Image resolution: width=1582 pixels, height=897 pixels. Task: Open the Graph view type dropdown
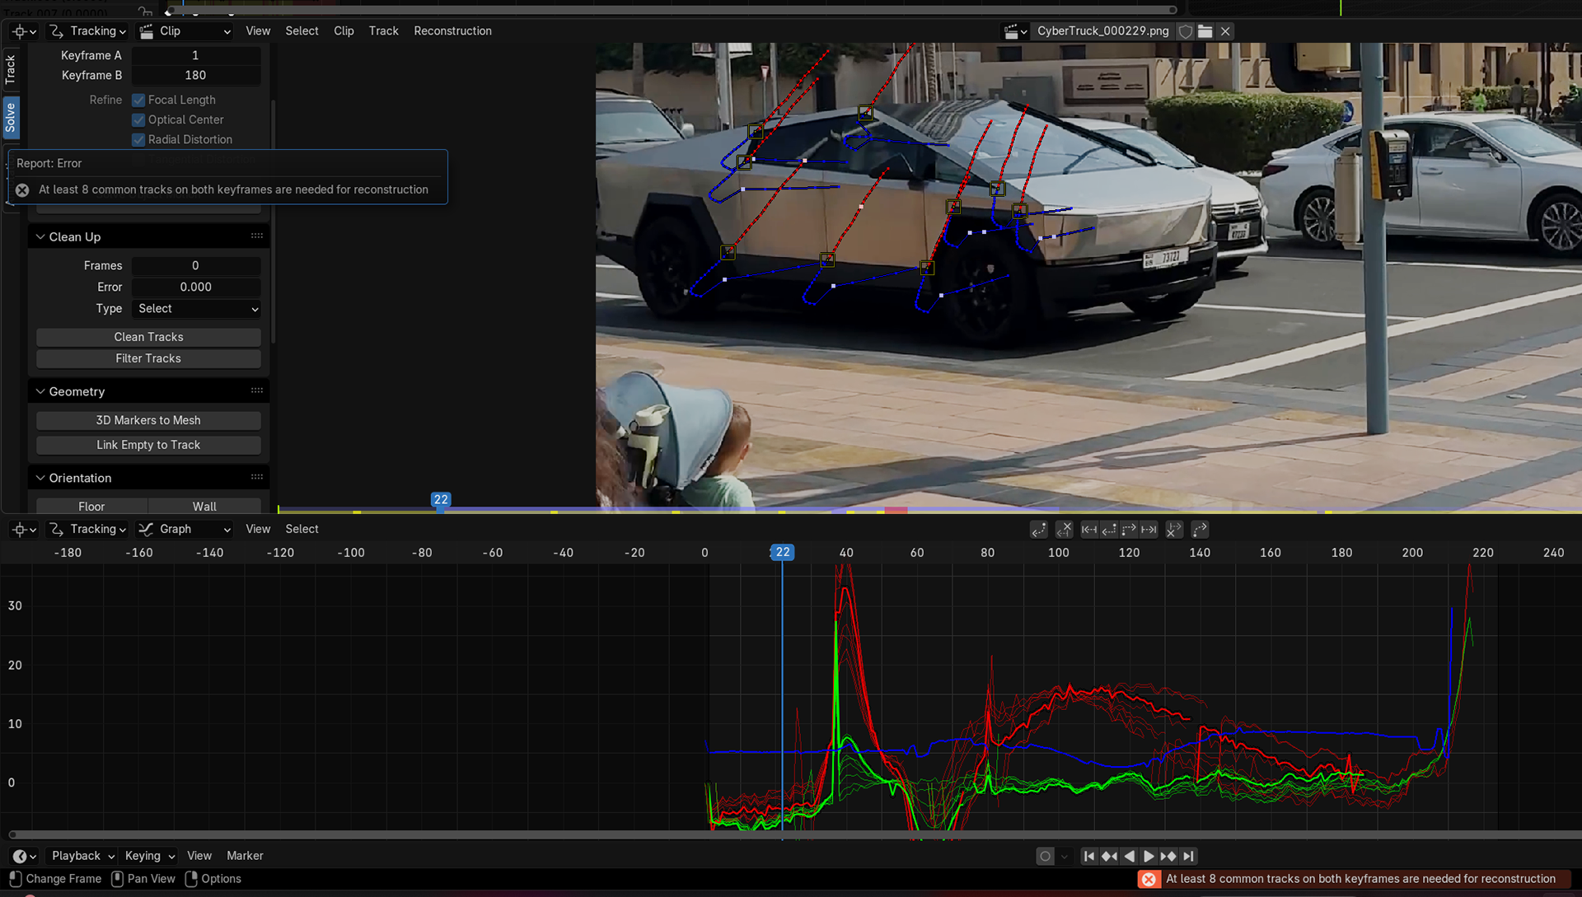click(185, 529)
